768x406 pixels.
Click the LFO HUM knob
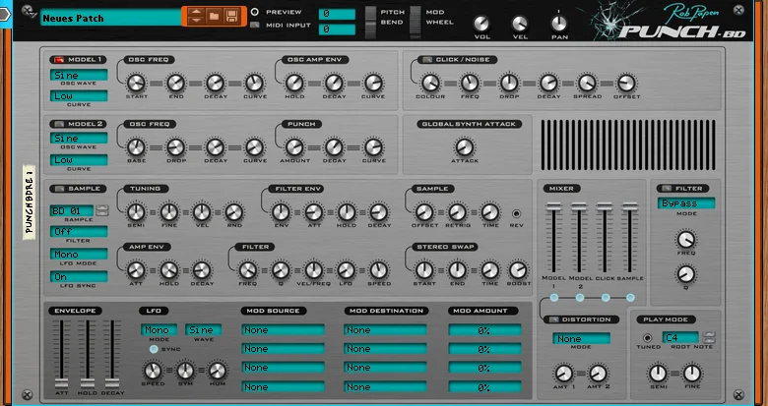point(218,371)
